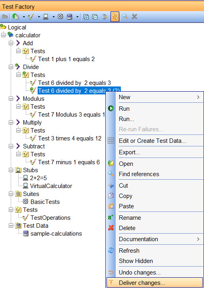Choose Rename in context menu
204x288 pixels.
point(155,218)
